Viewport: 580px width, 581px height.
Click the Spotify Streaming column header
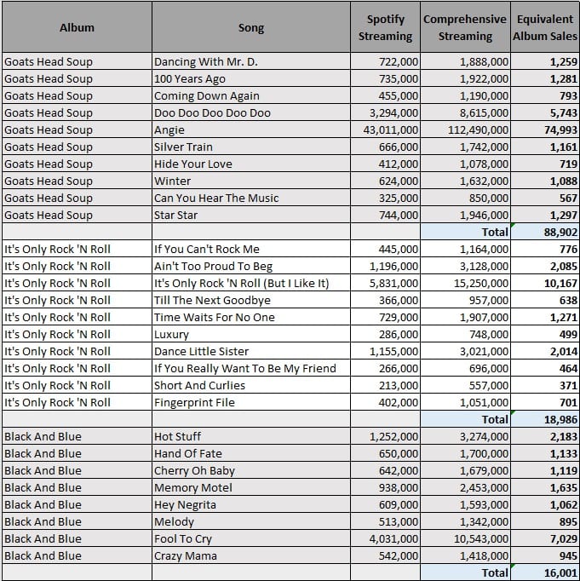[385, 27]
